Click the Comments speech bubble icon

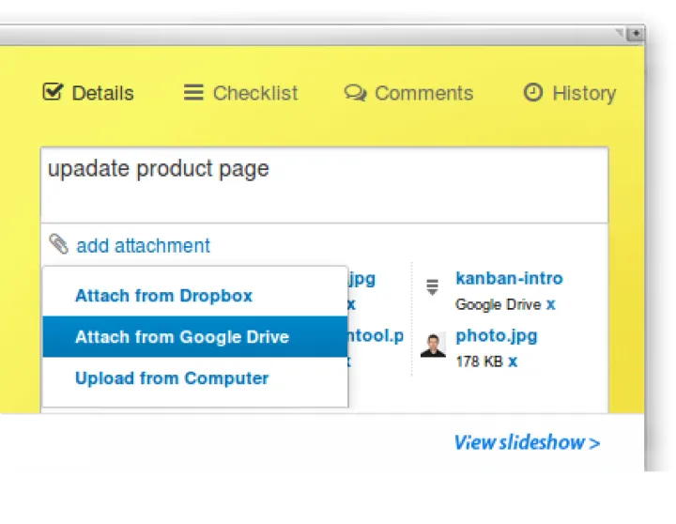(x=355, y=92)
